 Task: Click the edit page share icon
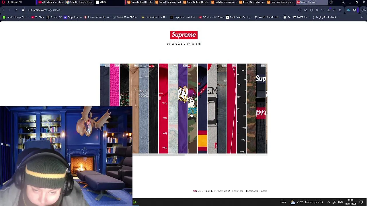click(300, 10)
